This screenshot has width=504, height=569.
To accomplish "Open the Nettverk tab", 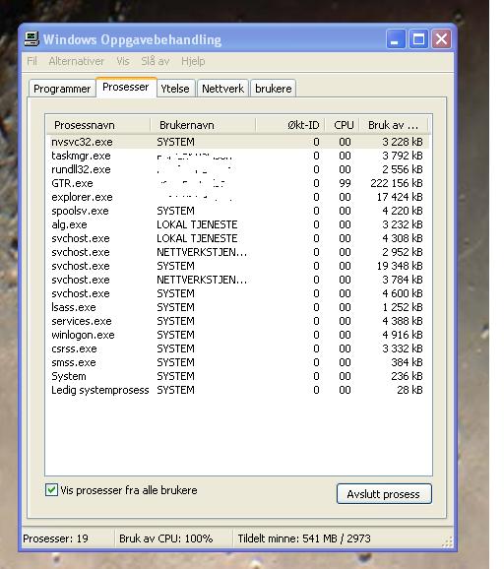I will (222, 89).
